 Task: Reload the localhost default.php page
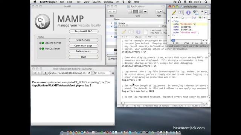click(89, 73)
